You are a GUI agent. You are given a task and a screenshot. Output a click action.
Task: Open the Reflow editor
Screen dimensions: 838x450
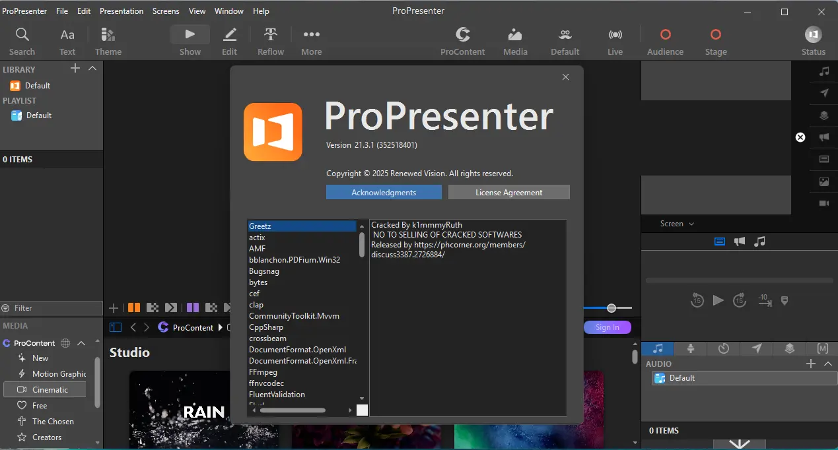point(271,42)
